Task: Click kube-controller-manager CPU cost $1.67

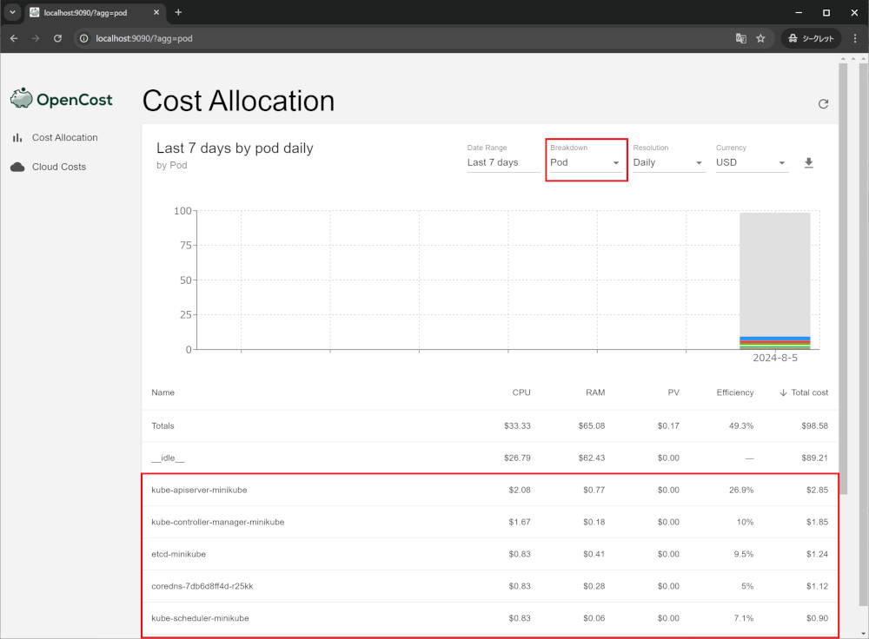Action: (x=520, y=522)
